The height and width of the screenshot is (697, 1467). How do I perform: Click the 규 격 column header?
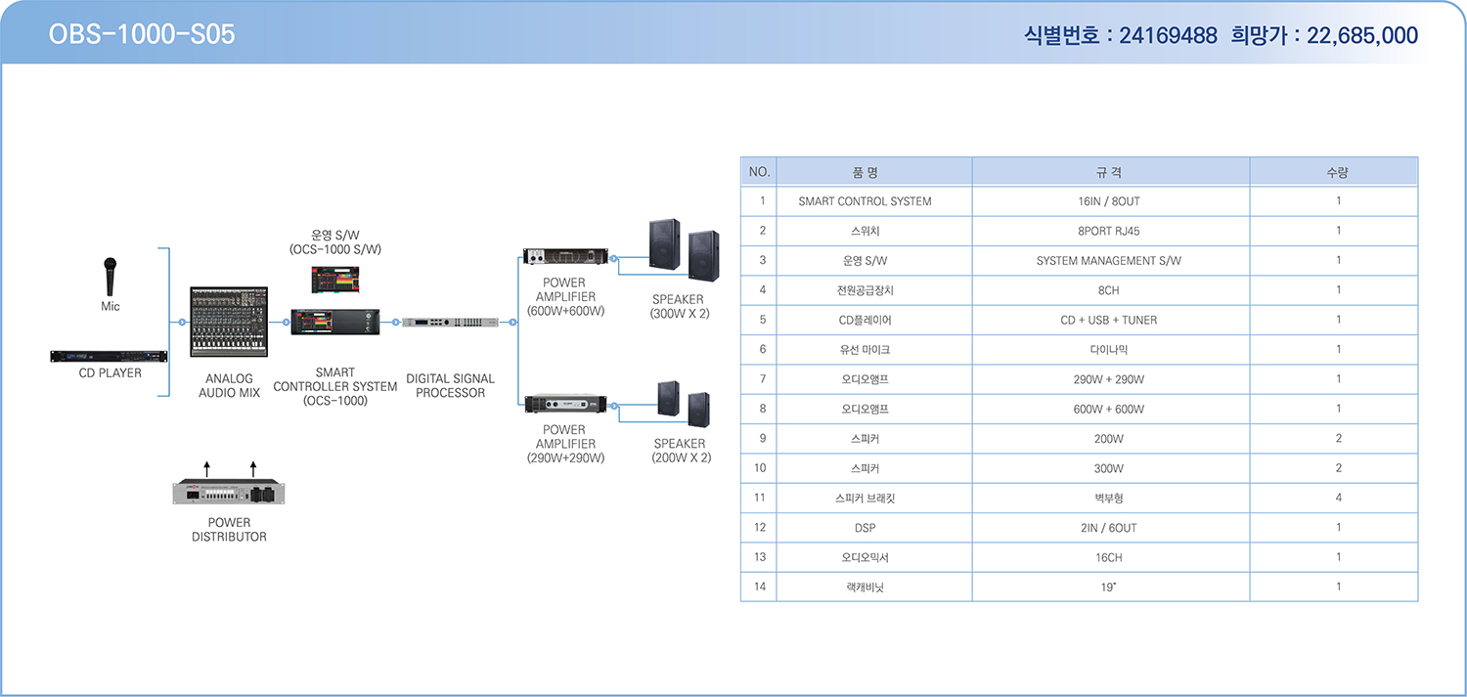coord(1109,172)
